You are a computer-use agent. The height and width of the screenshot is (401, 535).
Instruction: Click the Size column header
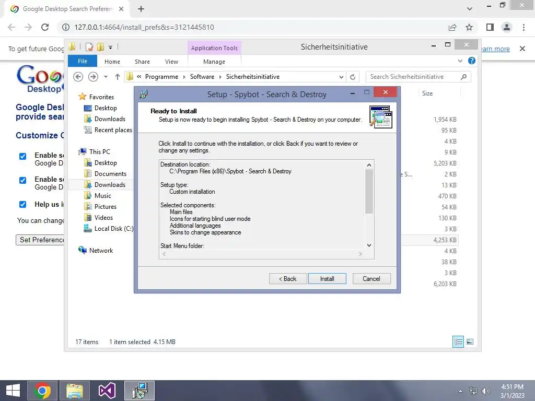pyautogui.click(x=439, y=93)
